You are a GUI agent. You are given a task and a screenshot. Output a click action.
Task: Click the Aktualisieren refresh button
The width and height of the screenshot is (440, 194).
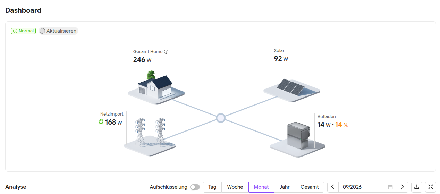(x=58, y=31)
